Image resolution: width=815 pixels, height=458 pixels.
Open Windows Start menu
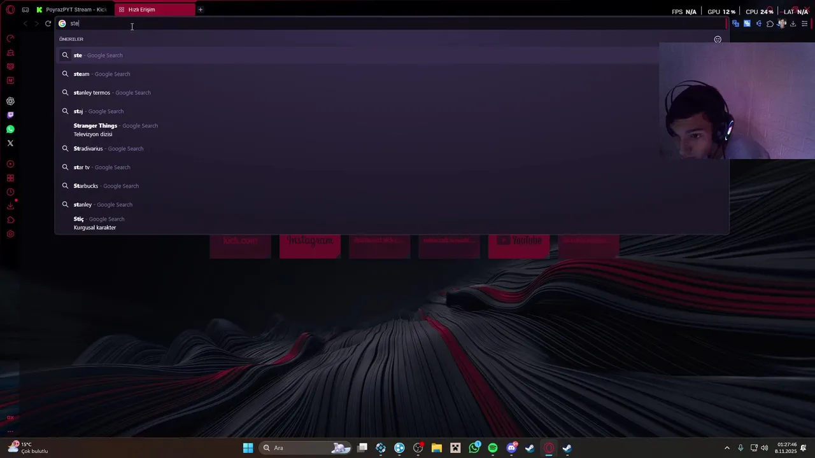pos(248,448)
